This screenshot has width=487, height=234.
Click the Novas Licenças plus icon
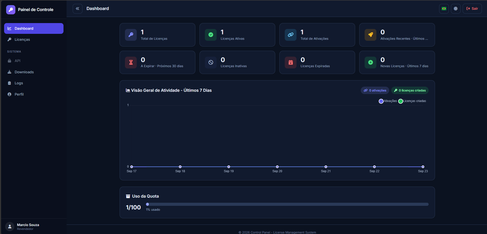370,62
